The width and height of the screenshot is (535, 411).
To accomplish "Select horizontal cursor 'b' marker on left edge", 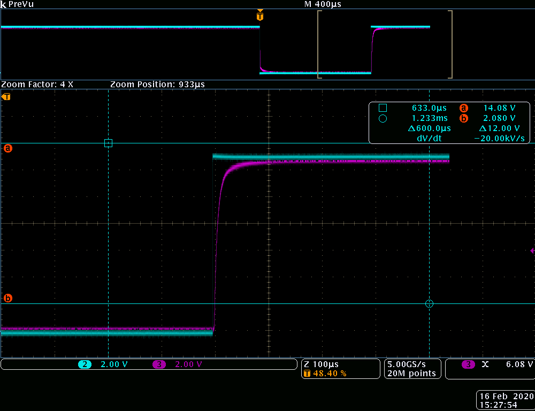I will pyautogui.click(x=7, y=298).
